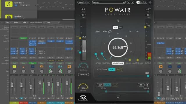The width and height of the screenshot is (186, 104).
Task: Toggle the SCF sidechain filter
Action: coord(100,85)
